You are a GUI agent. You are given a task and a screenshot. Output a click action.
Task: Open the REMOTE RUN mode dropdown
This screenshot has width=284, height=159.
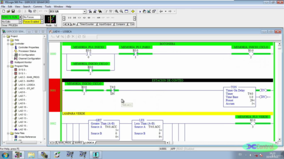tap(20, 17)
